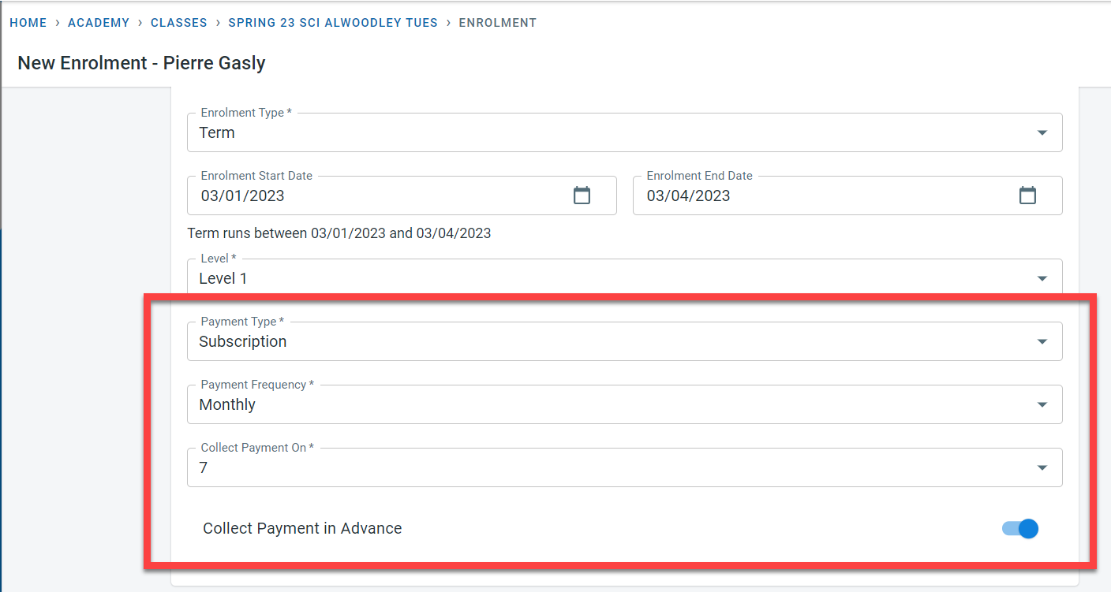The width and height of the screenshot is (1111, 592).
Task: Open the Enrolment End Date calendar picker
Action: pos(1027,195)
